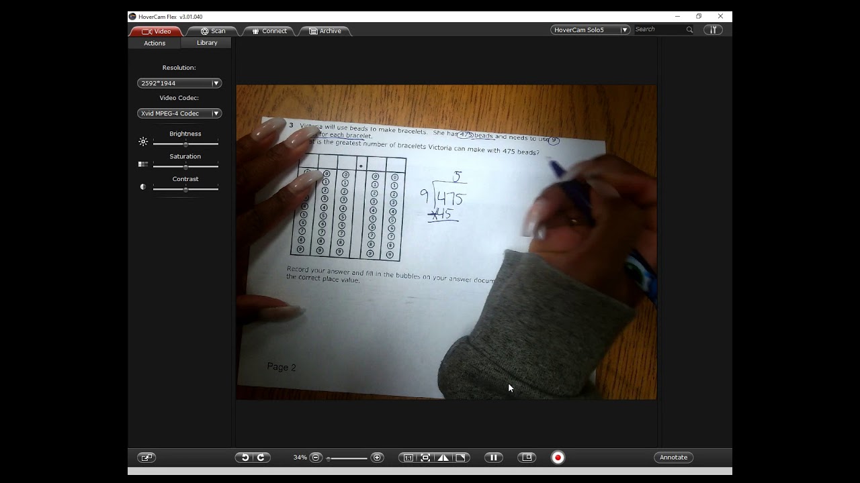Screen dimensions: 860x483
Task: Set view to 1:1 actual size
Action: click(x=408, y=458)
